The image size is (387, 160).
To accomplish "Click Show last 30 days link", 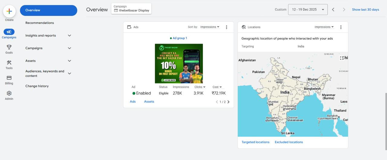I will [x=365, y=10].
